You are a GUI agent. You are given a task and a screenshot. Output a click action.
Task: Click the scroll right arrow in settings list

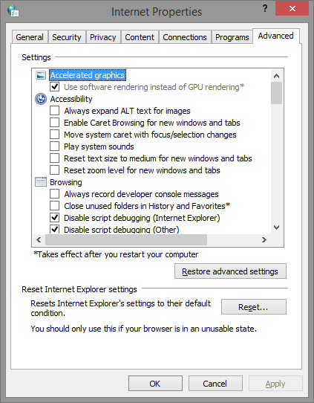coord(264,240)
